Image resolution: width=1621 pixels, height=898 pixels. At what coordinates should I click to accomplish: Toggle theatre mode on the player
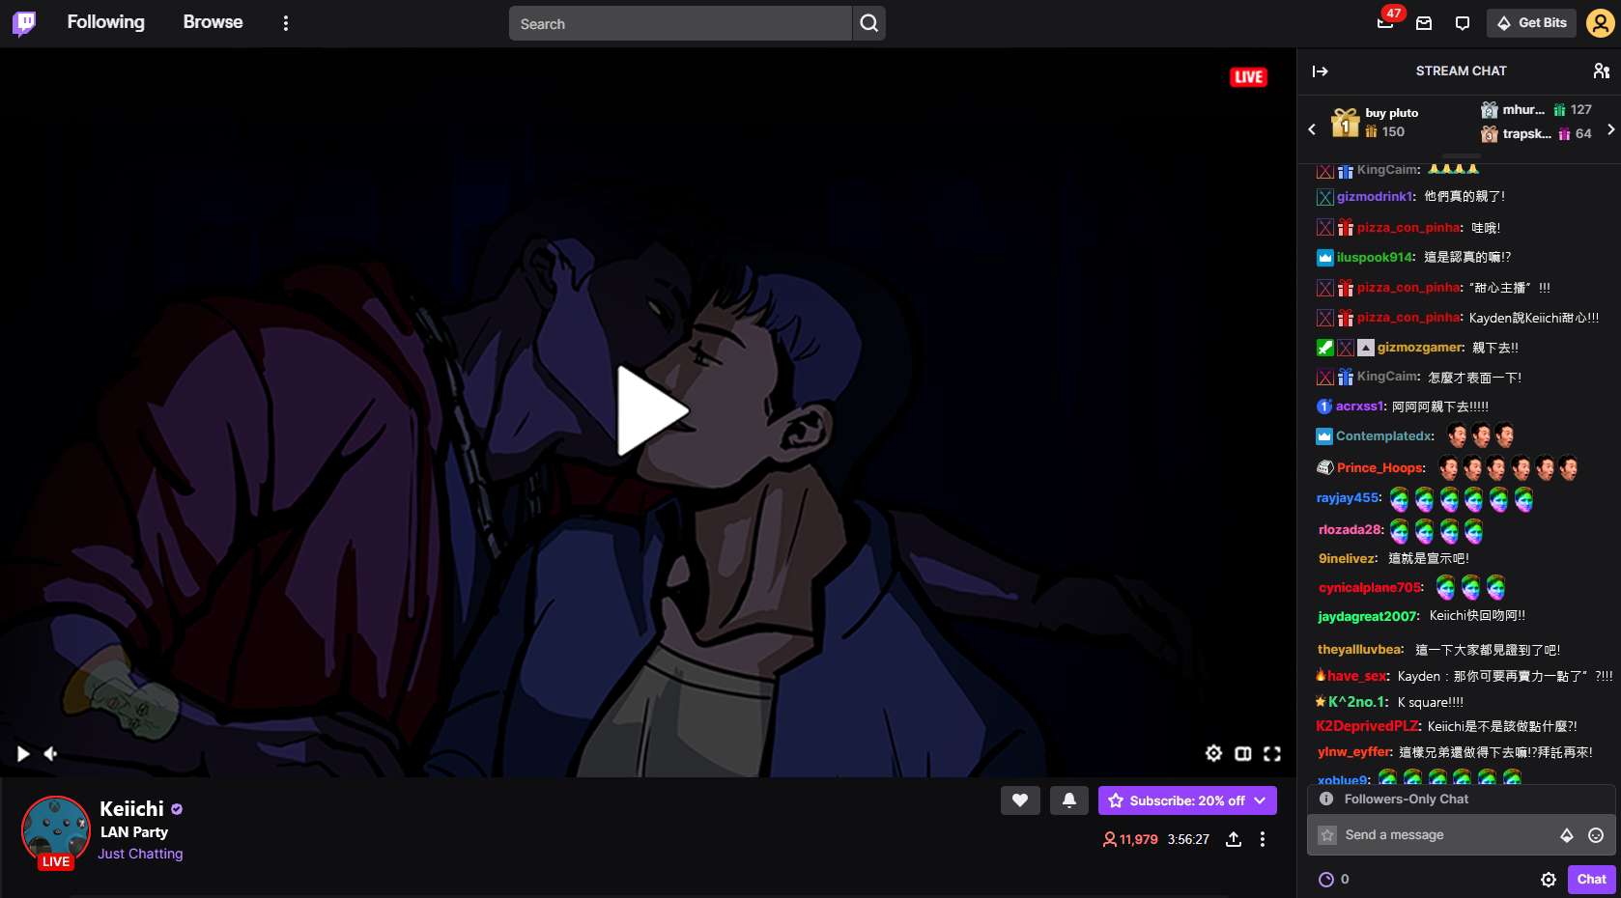tap(1243, 753)
